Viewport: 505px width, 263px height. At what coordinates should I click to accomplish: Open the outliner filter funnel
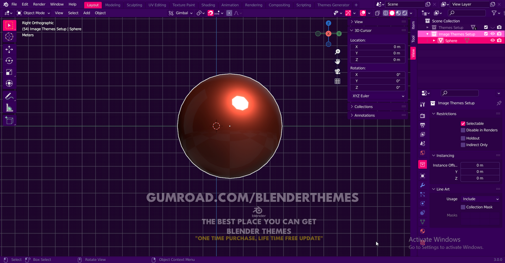click(x=494, y=13)
